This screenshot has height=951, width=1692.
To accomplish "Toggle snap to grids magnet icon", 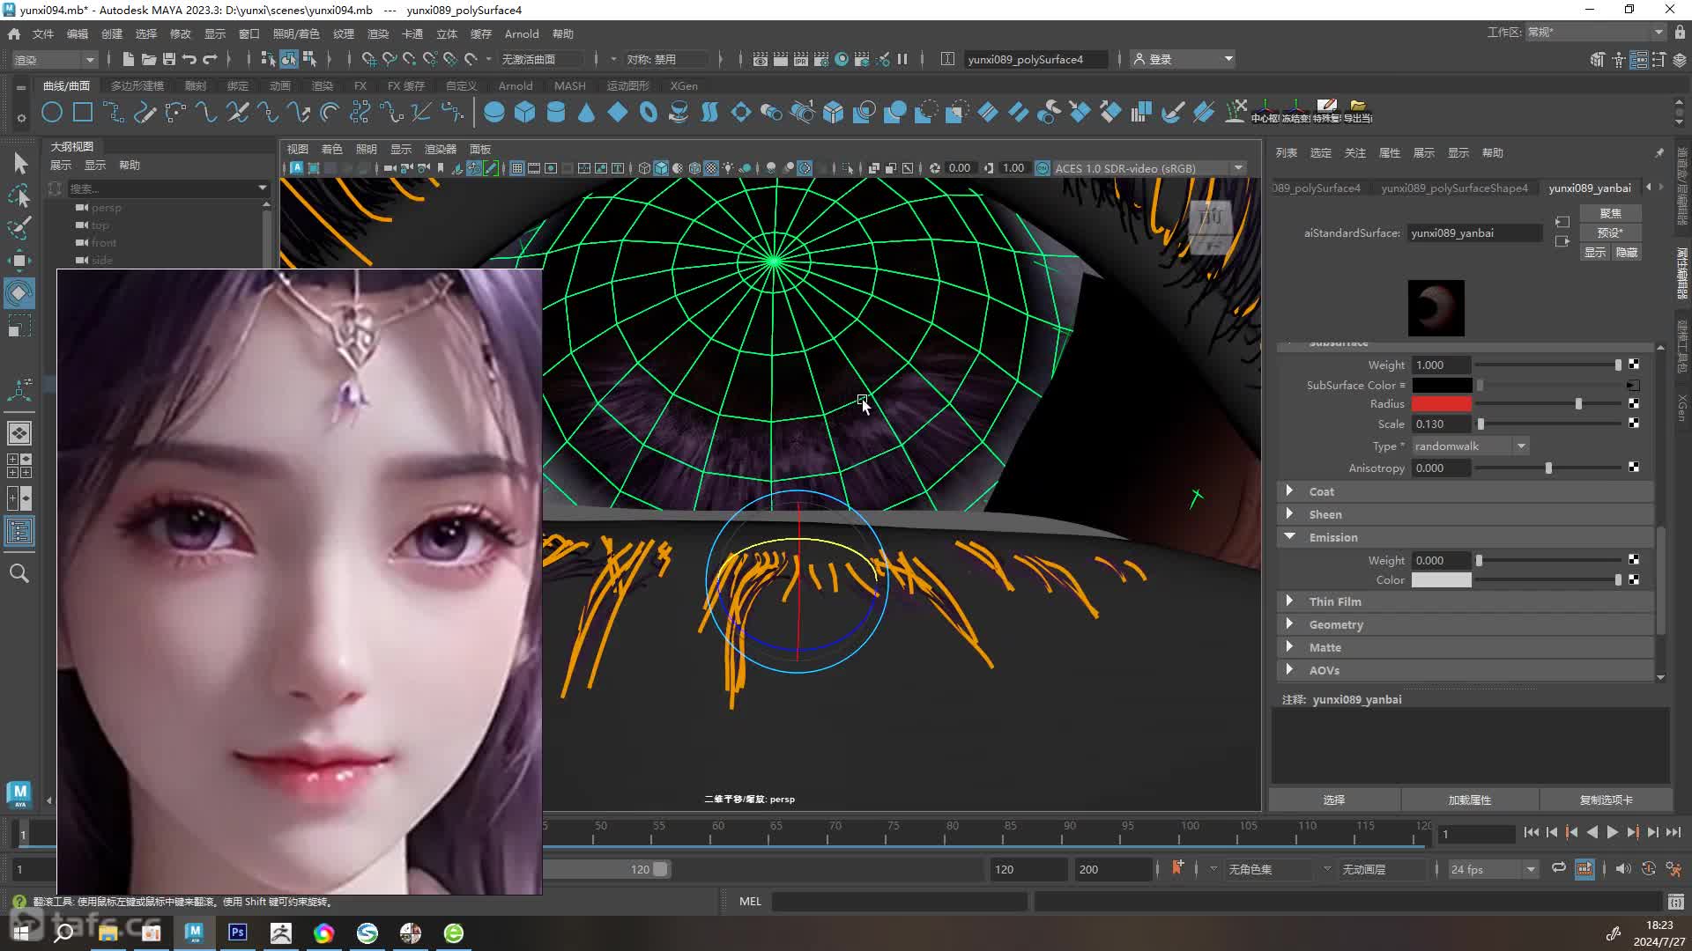I will [x=369, y=59].
